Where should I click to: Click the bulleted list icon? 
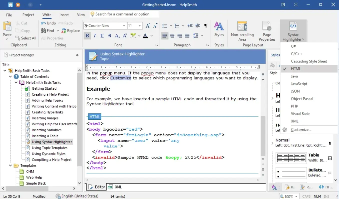(165, 25)
